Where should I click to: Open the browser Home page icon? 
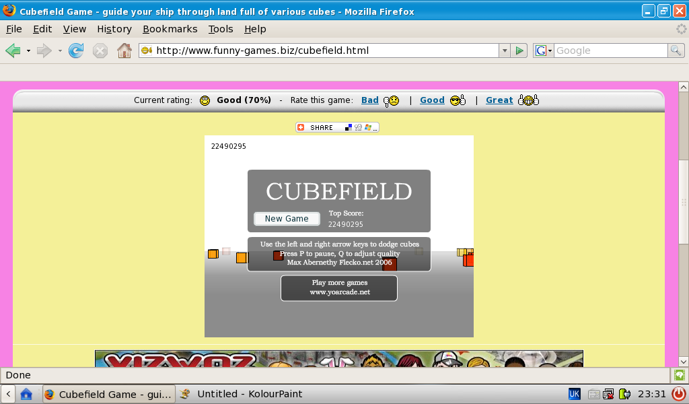pos(124,50)
